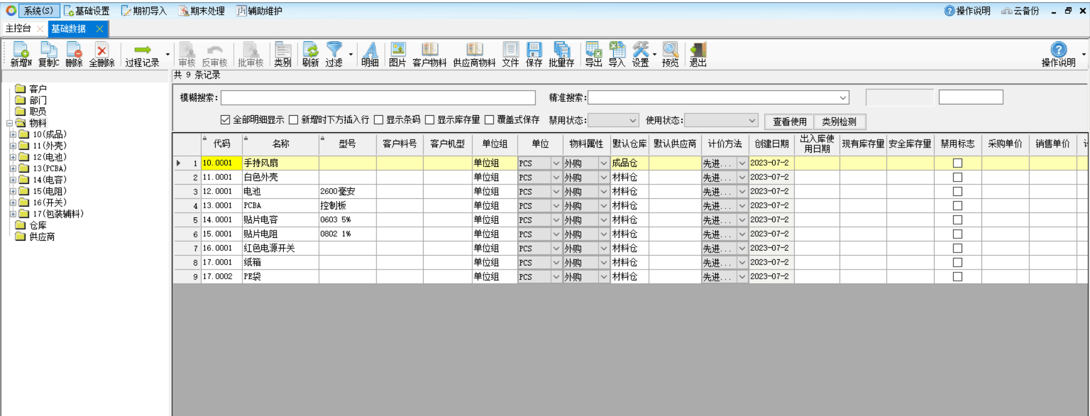Click the 保存 (Save) floppy disk icon

tap(534, 54)
